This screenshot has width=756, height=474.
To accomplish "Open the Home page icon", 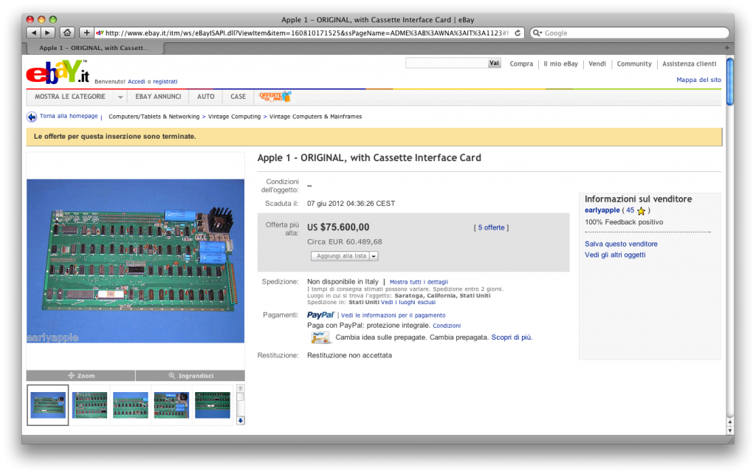I will [x=67, y=32].
